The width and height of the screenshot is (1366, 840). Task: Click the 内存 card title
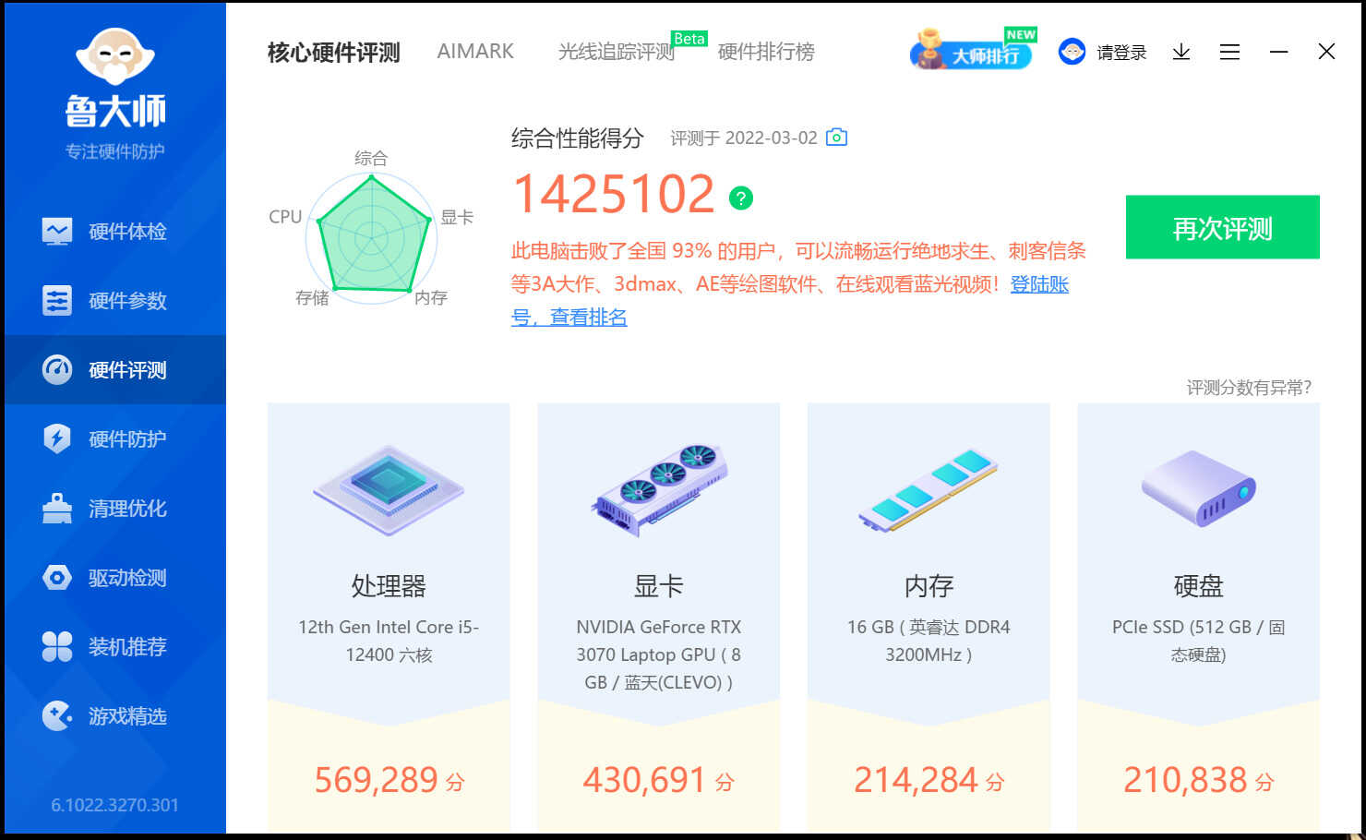(929, 586)
